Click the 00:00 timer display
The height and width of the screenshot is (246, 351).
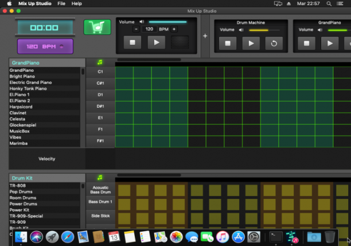[45, 28]
